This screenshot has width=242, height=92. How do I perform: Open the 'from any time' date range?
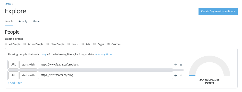(x=103, y=54)
